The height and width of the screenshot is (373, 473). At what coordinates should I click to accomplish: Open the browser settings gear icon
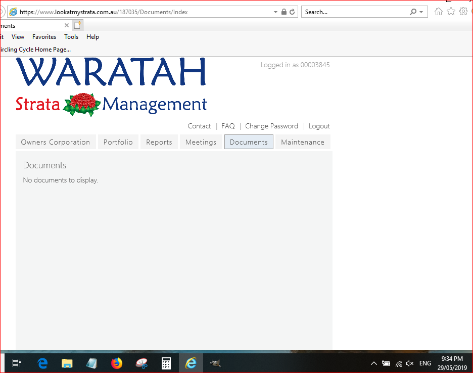[x=463, y=12]
